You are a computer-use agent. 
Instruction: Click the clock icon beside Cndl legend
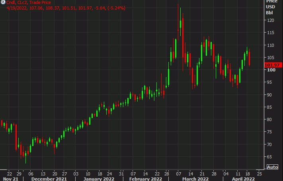(3, 2)
